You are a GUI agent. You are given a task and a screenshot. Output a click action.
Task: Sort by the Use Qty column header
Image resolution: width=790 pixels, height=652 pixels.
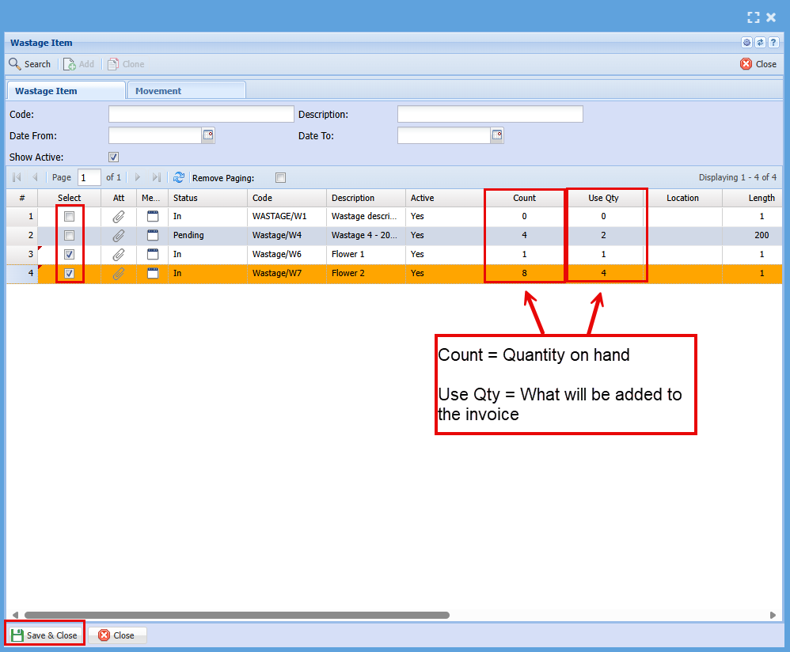pos(604,198)
